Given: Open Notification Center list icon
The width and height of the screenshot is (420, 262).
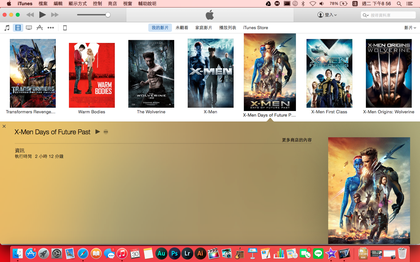Looking at the screenshot, I should coord(409,4).
